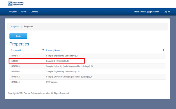Click the blue Back button

click(x=18, y=36)
